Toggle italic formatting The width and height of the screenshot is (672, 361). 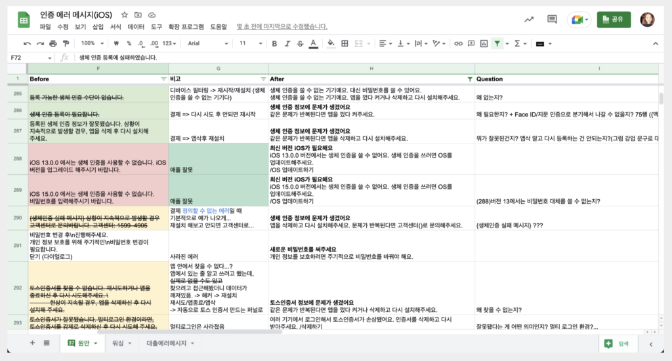(x=287, y=43)
